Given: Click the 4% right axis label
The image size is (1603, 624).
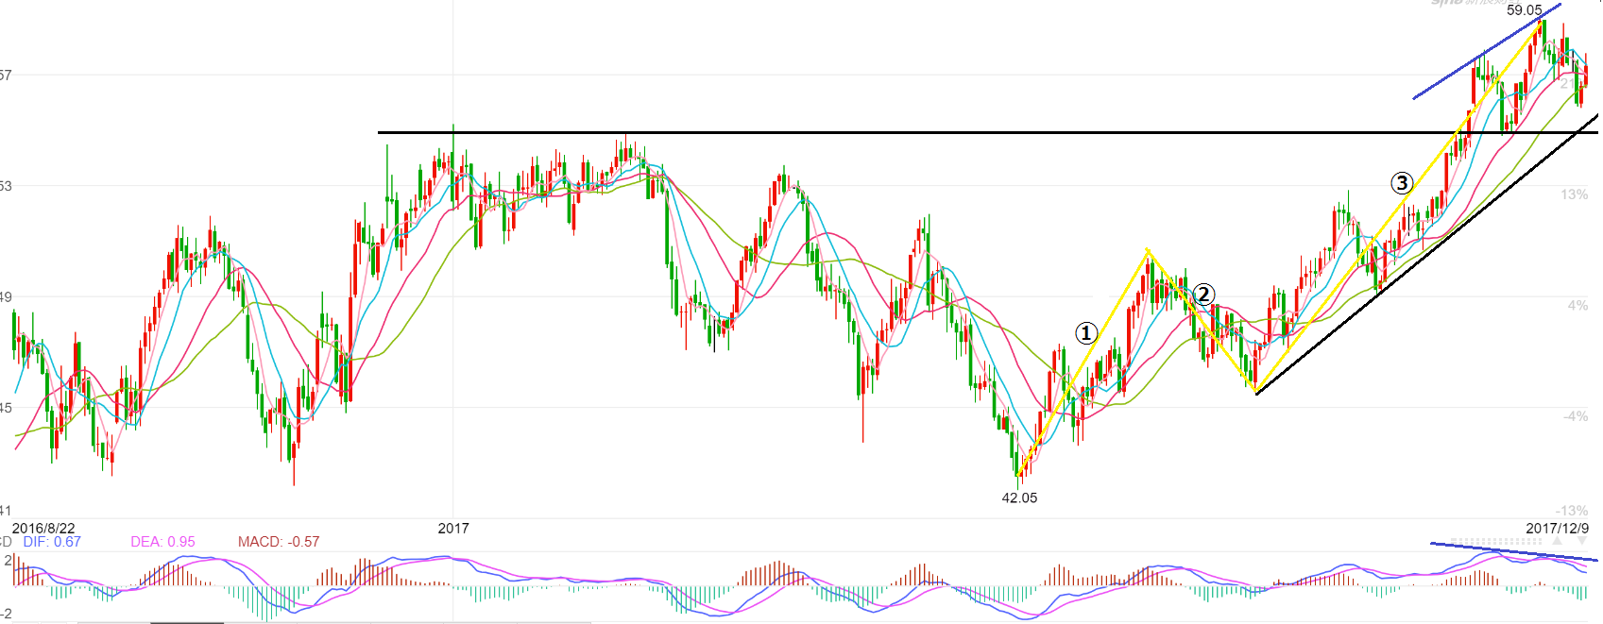Looking at the screenshot, I should click(1577, 305).
